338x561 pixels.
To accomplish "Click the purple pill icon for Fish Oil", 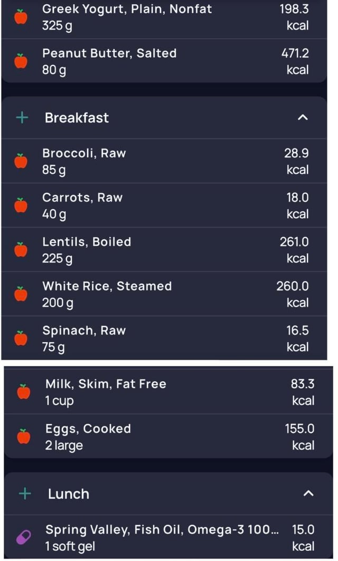I will coord(24,538).
